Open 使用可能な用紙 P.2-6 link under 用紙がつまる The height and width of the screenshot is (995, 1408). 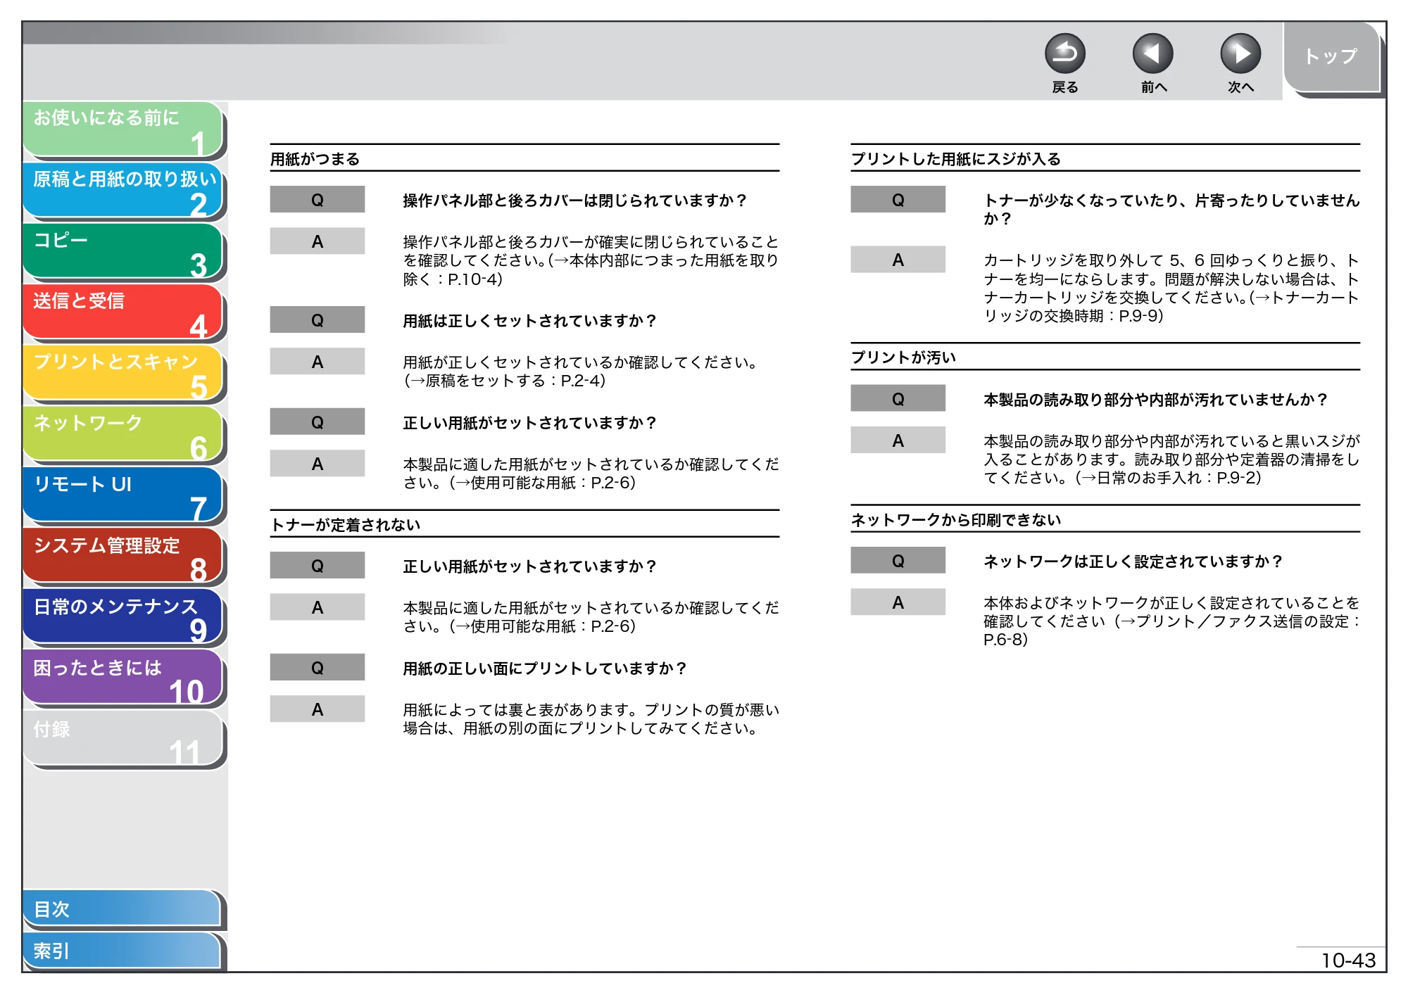point(543,483)
